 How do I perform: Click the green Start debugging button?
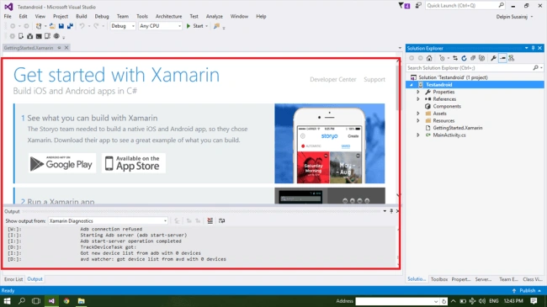[194, 26]
